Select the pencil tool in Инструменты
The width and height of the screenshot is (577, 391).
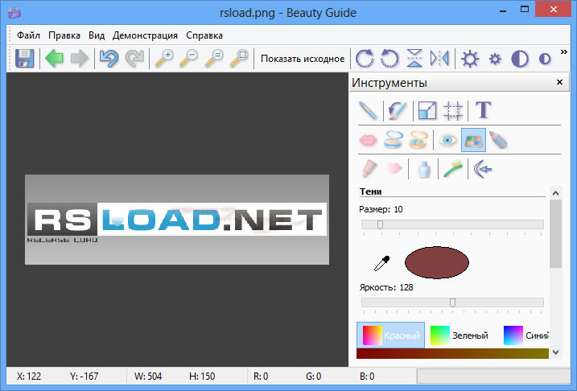(368, 110)
